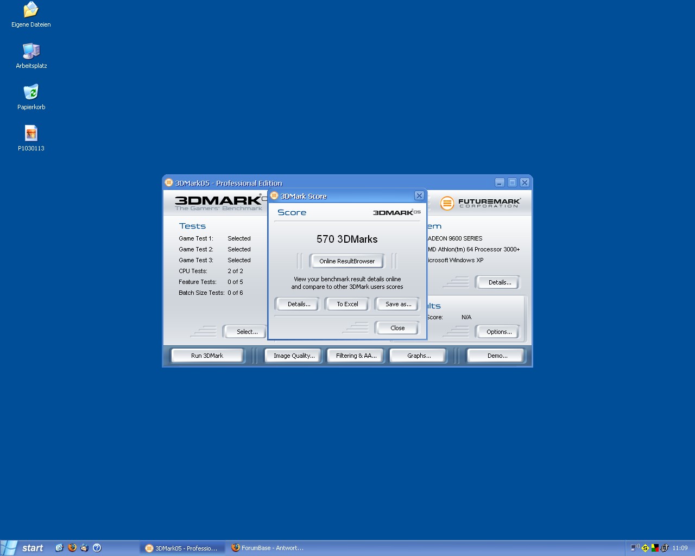The width and height of the screenshot is (695, 556).
Task: Click the Microsoft Windows XP text
Action: (456, 260)
